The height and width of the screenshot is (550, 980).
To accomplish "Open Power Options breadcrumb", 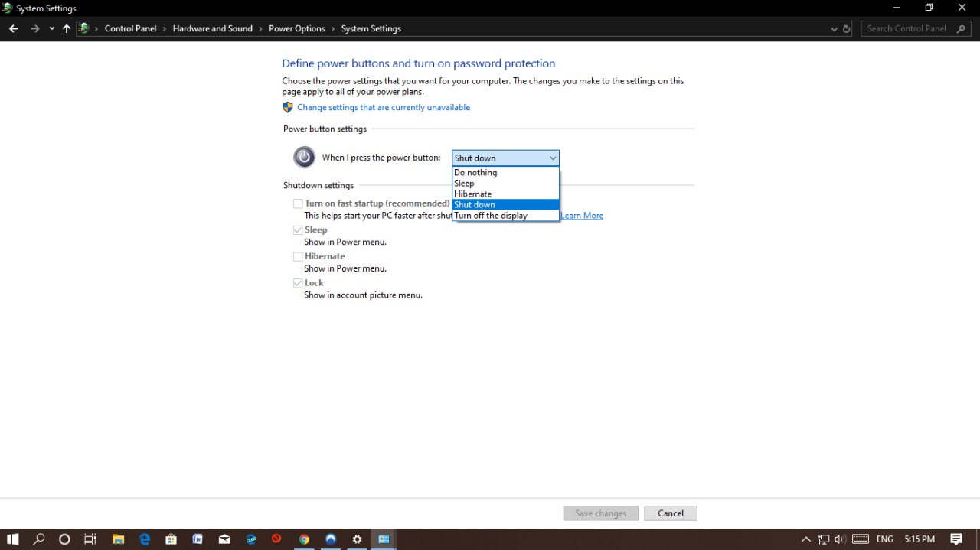I will point(296,28).
